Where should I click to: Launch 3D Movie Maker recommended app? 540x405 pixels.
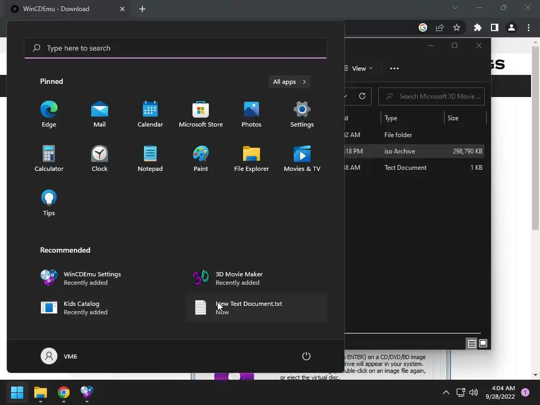click(x=257, y=278)
